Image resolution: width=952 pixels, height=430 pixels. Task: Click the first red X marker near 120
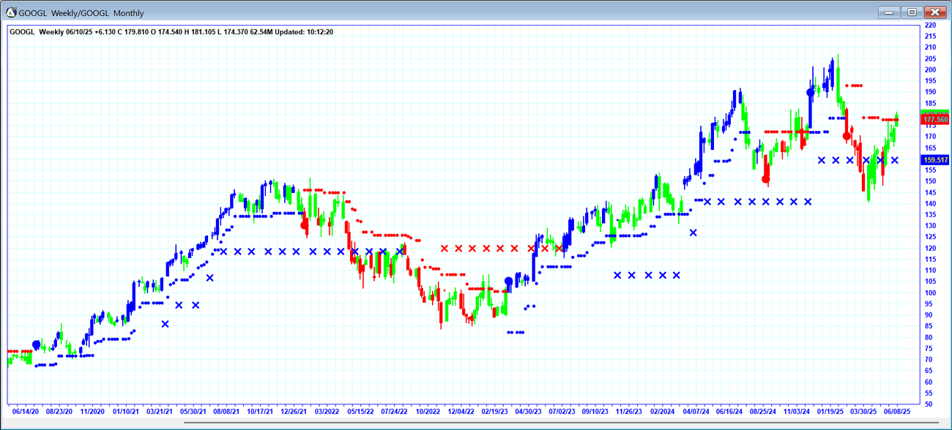[445, 249]
